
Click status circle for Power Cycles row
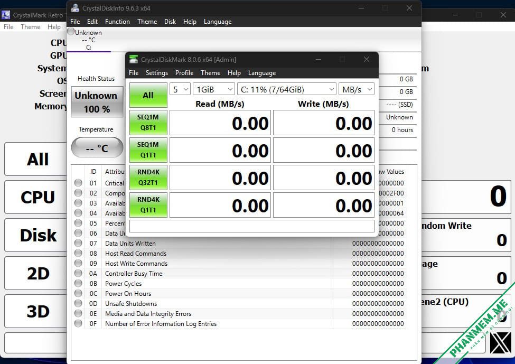78,283
